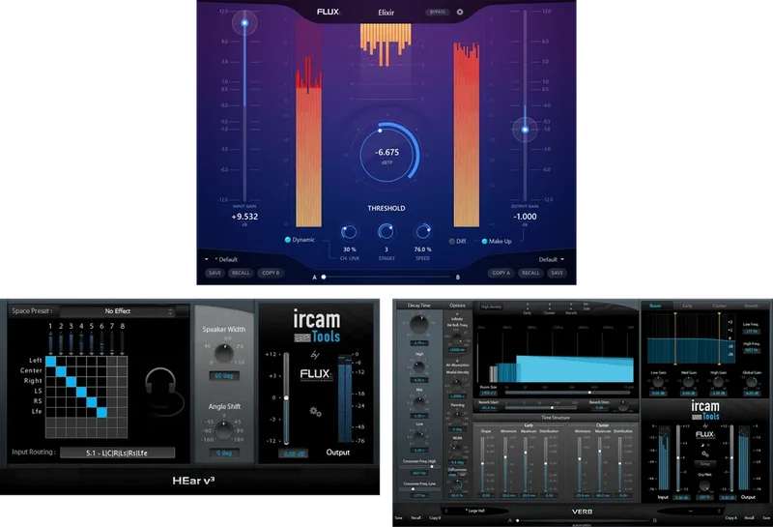Click the Elixir input gain slider handle

coord(244,22)
